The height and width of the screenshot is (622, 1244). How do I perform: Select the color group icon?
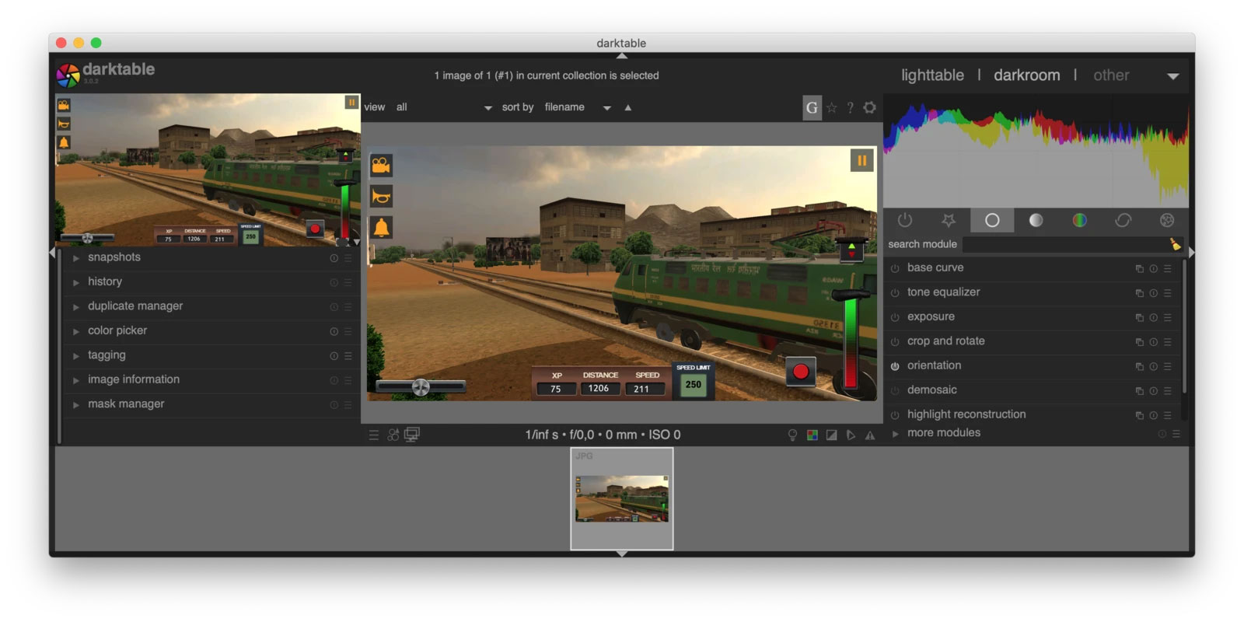(x=1079, y=220)
